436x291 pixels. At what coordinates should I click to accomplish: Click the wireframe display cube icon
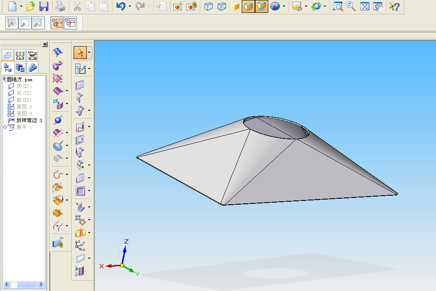208,6
